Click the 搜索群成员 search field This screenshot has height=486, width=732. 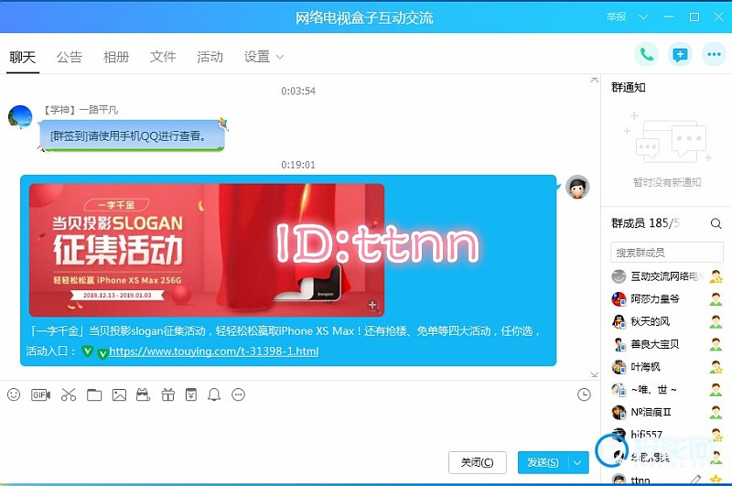point(667,253)
